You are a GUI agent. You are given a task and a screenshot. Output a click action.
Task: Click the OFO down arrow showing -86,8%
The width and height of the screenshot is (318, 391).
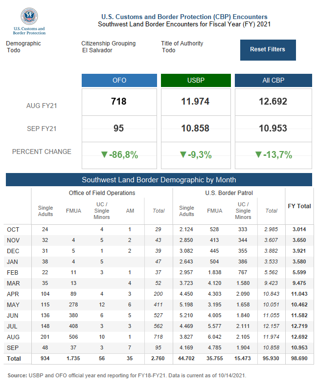[104, 155]
